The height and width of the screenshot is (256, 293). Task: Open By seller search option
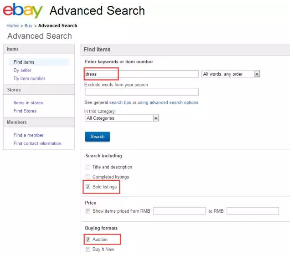coord(22,70)
